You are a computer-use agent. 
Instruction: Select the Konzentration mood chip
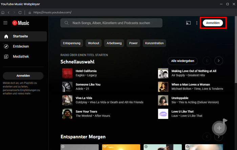(154, 43)
